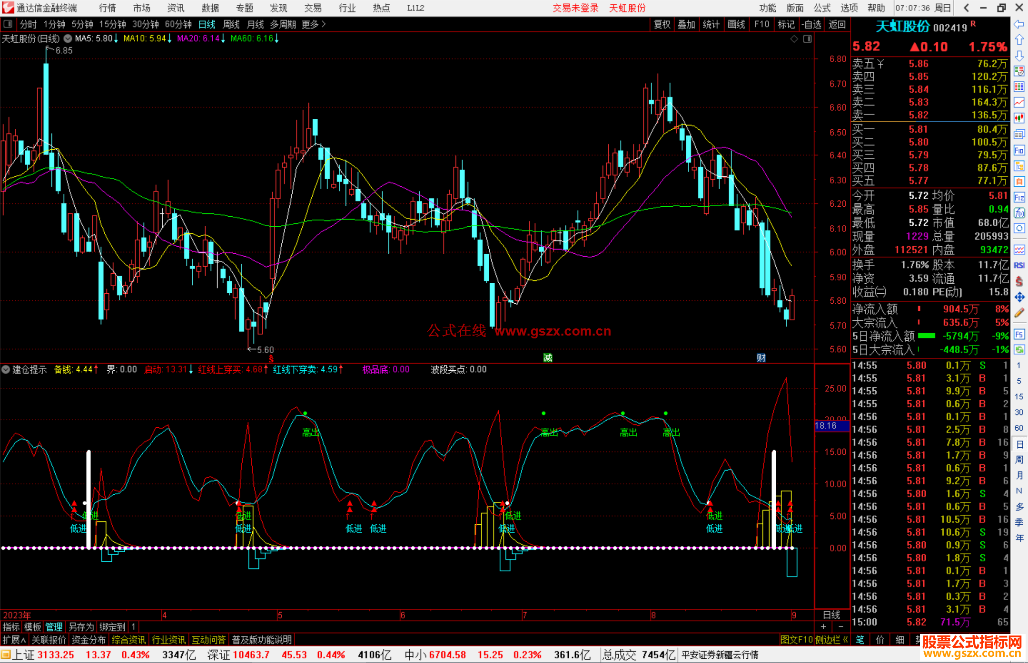Click the plus zoom stepper below chart

(823, 626)
